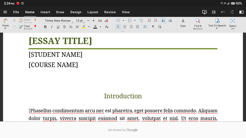Viewport: 246px width, 138px height.
Task: Switch to the Insert tab
Action: 45,12
